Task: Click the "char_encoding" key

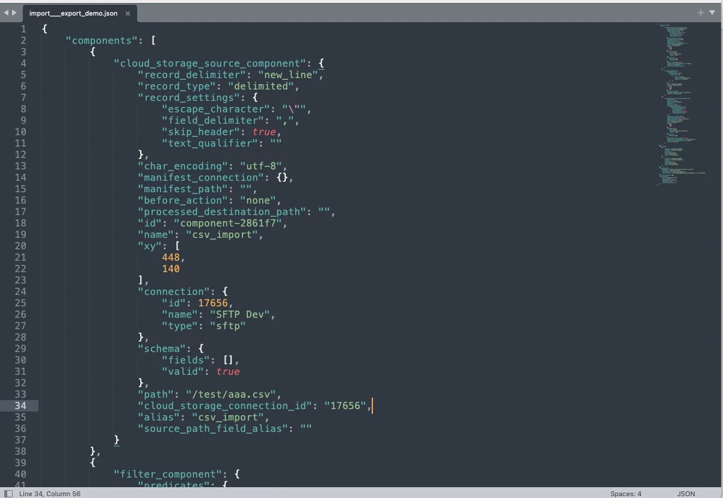Action: [183, 166]
